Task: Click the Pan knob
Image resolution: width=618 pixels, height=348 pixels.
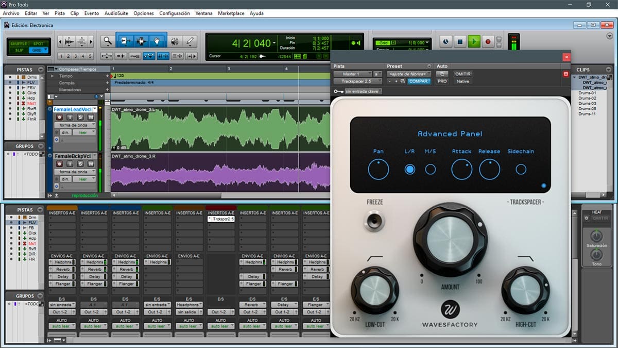Action: tap(379, 169)
